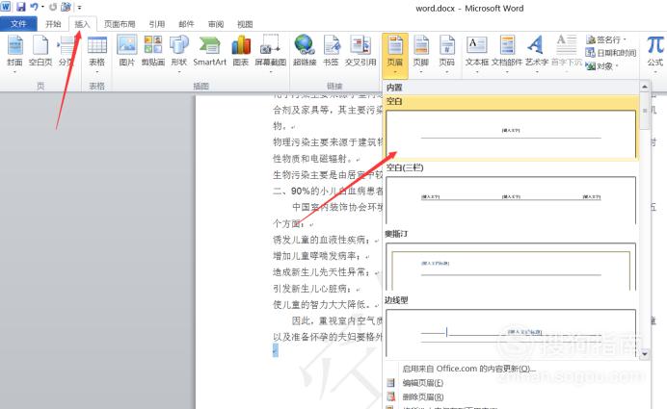Screen dimensions: 667x409
Task: Expand the Shapes (形状) dropdown arrow
Action: (x=179, y=72)
